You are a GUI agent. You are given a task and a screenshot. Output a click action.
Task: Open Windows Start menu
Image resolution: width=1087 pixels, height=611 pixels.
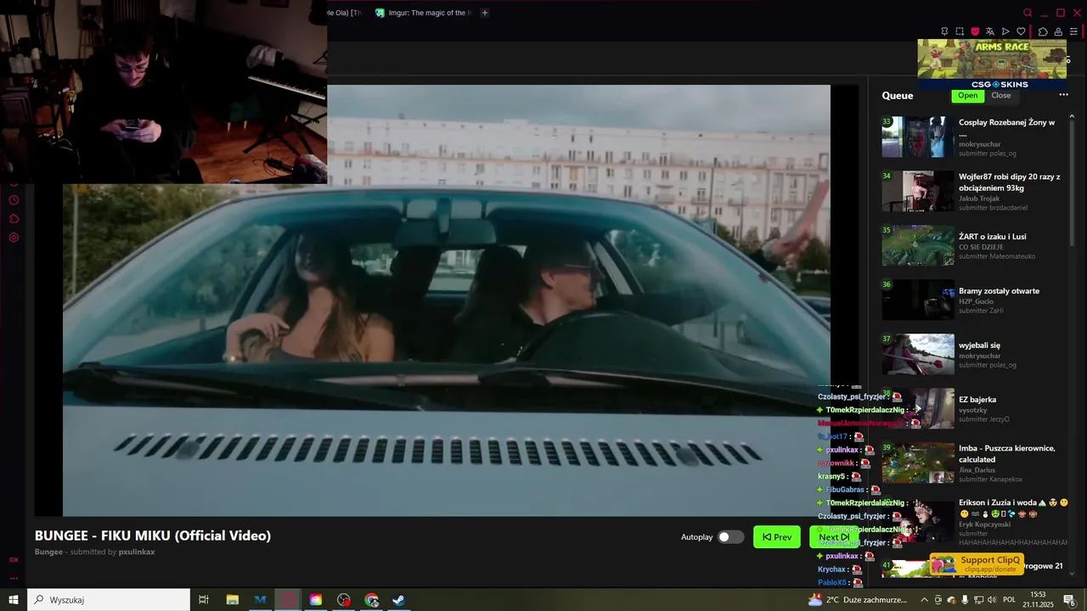point(14,600)
